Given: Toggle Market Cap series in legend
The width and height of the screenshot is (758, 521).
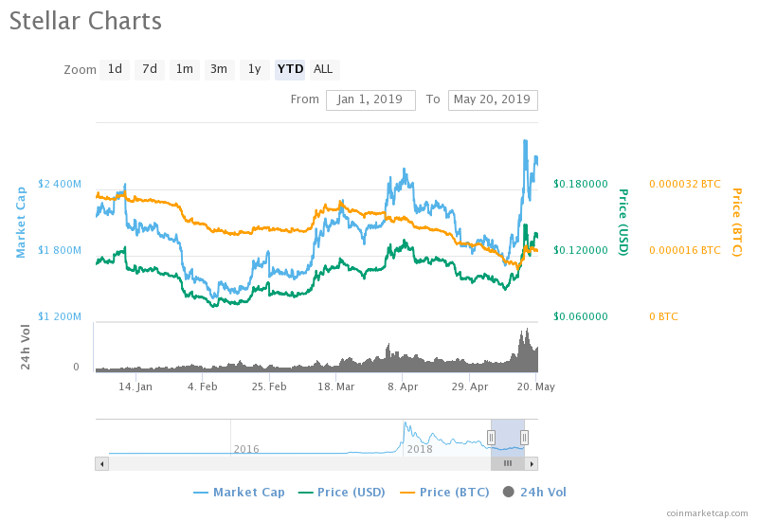Looking at the screenshot, I should [x=240, y=493].
